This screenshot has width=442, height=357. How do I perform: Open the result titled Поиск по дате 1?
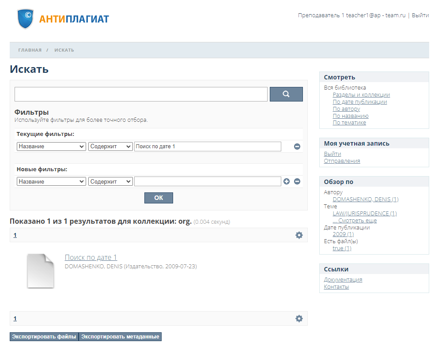coord(91,257)
